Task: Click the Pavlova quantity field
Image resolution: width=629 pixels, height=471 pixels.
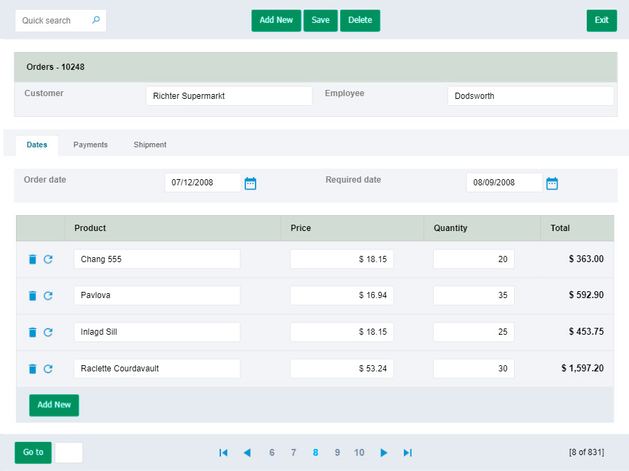Action: point(474,295)
